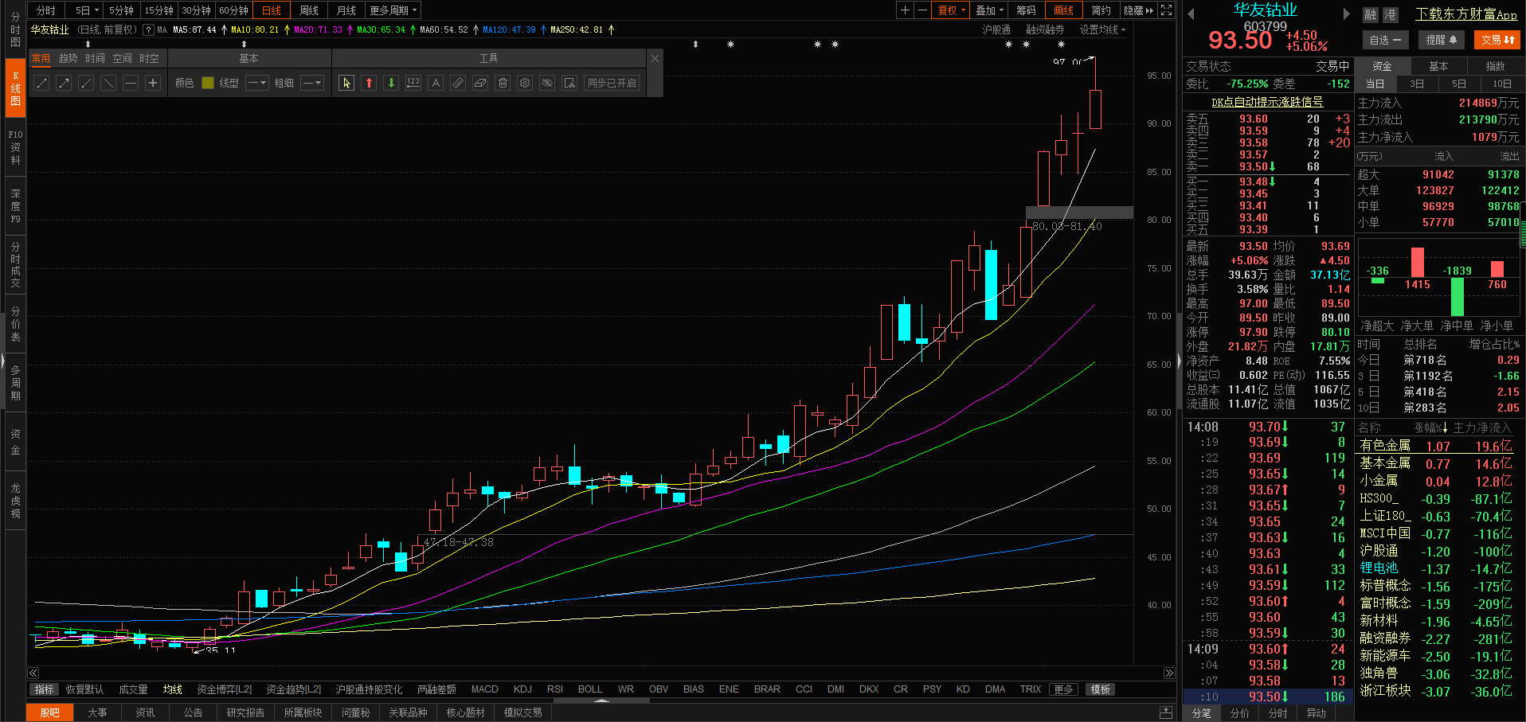Image resolution: width=1526 pixels, height=722 pixels.
Task: Expand 更多周期 dropdown
Action: (393, 10)
